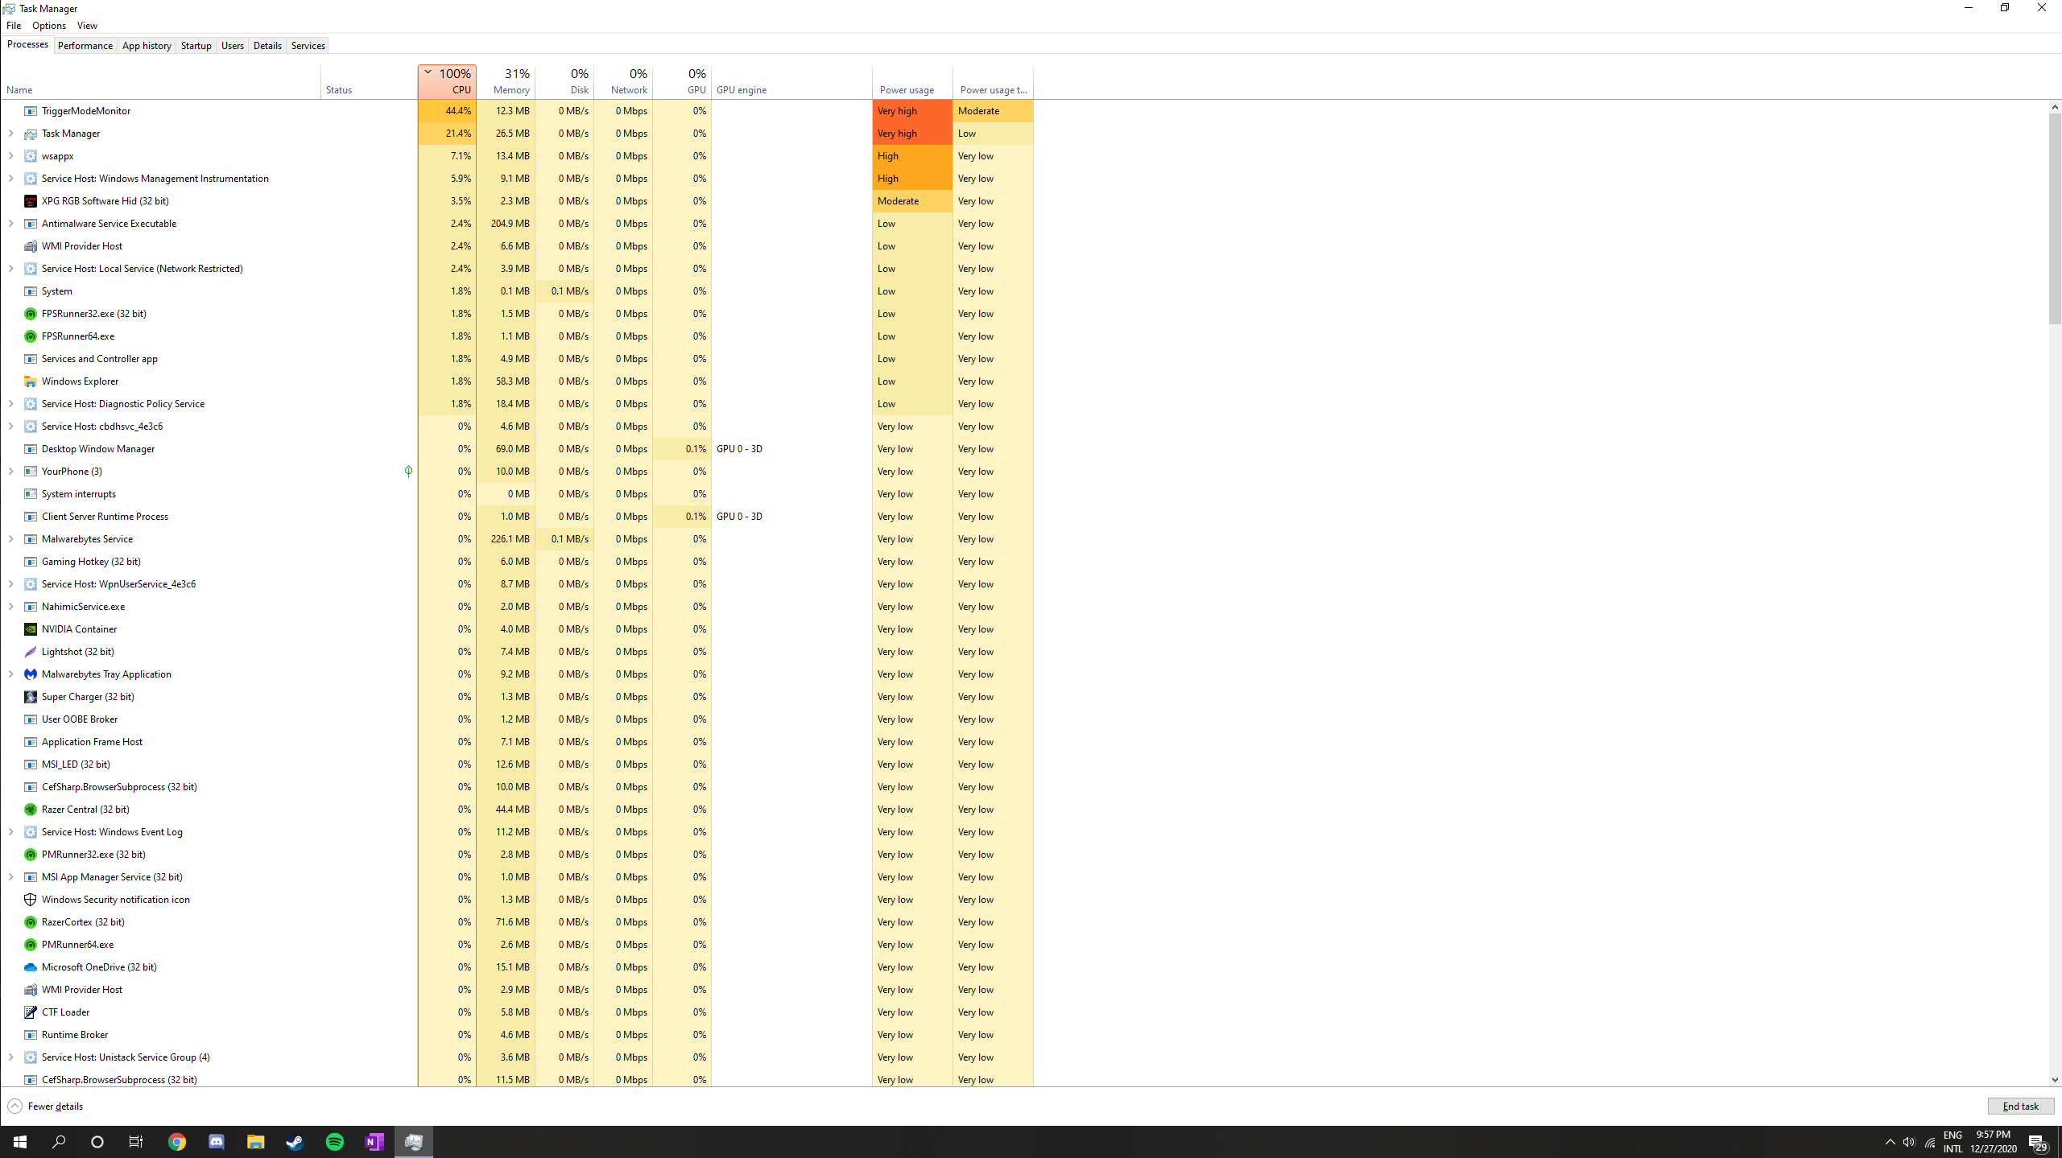Click the Razer Central icon

pyautogui.click(x=31, y=810)
